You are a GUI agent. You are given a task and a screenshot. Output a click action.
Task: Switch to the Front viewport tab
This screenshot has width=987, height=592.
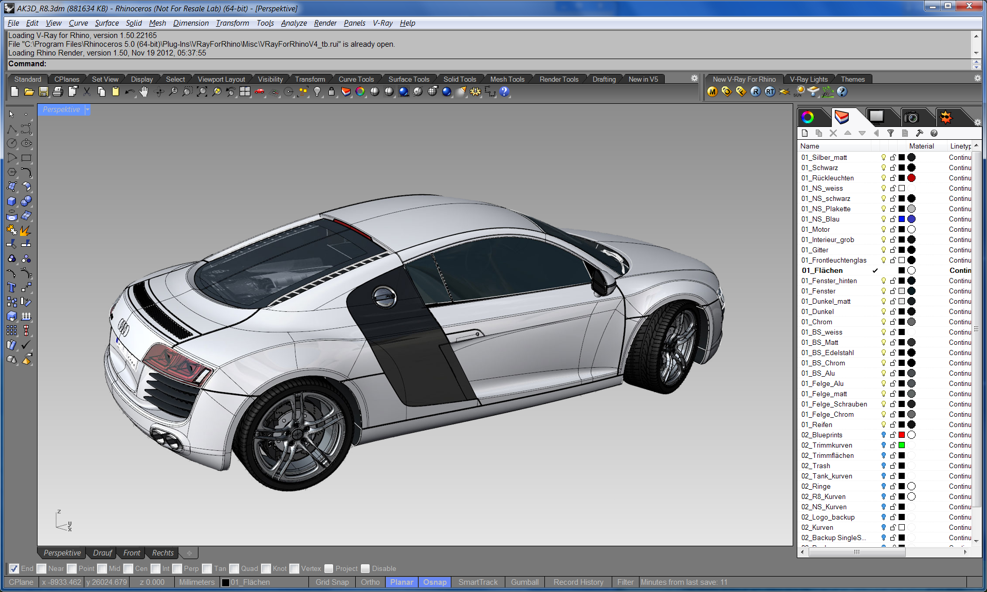(x=132, y=553)
